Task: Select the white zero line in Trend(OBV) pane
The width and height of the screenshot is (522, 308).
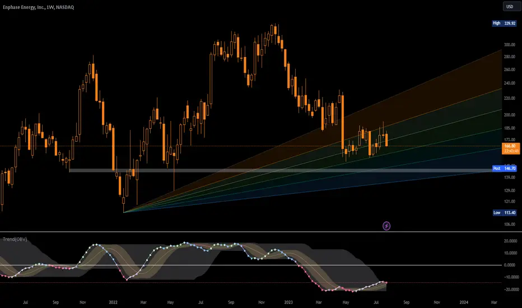Action: 251,265
